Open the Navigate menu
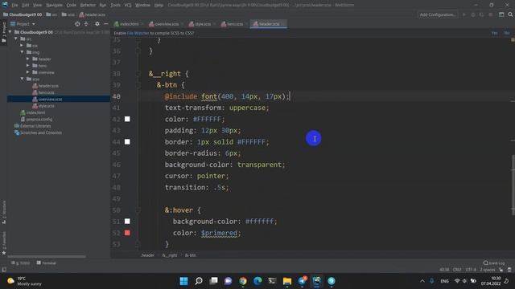 click(x=54, y=5)
